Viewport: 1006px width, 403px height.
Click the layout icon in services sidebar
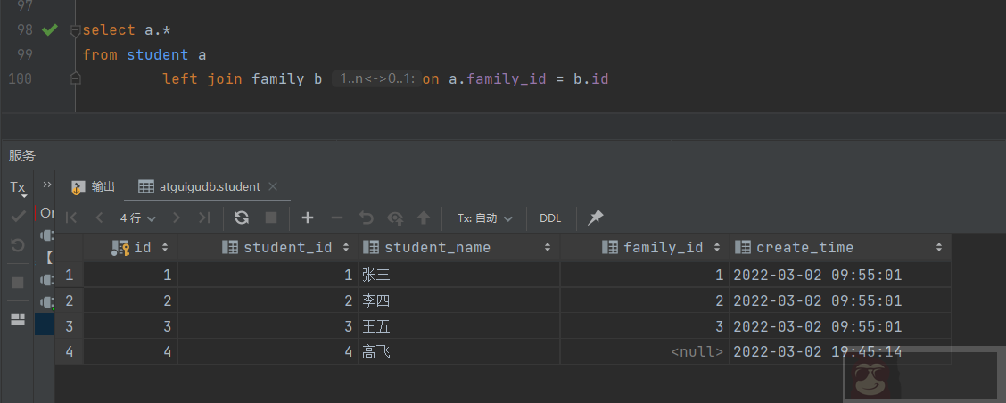pos(18,319)
